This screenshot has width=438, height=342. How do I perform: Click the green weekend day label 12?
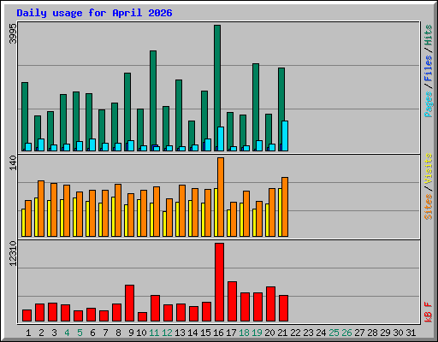pyautogui.click(x=167, y=333)
